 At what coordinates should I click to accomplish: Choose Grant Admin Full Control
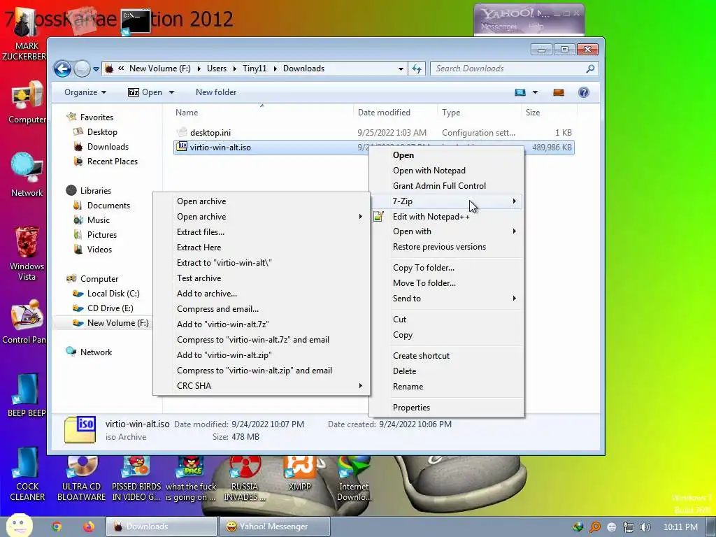pos(446,186)
